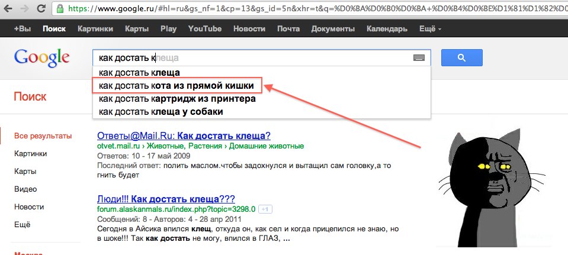Filter by Карты in the left sidebar

25,172
